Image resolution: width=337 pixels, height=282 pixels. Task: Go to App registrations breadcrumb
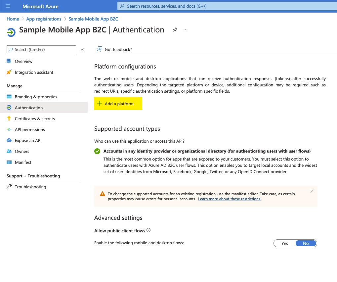44,19
